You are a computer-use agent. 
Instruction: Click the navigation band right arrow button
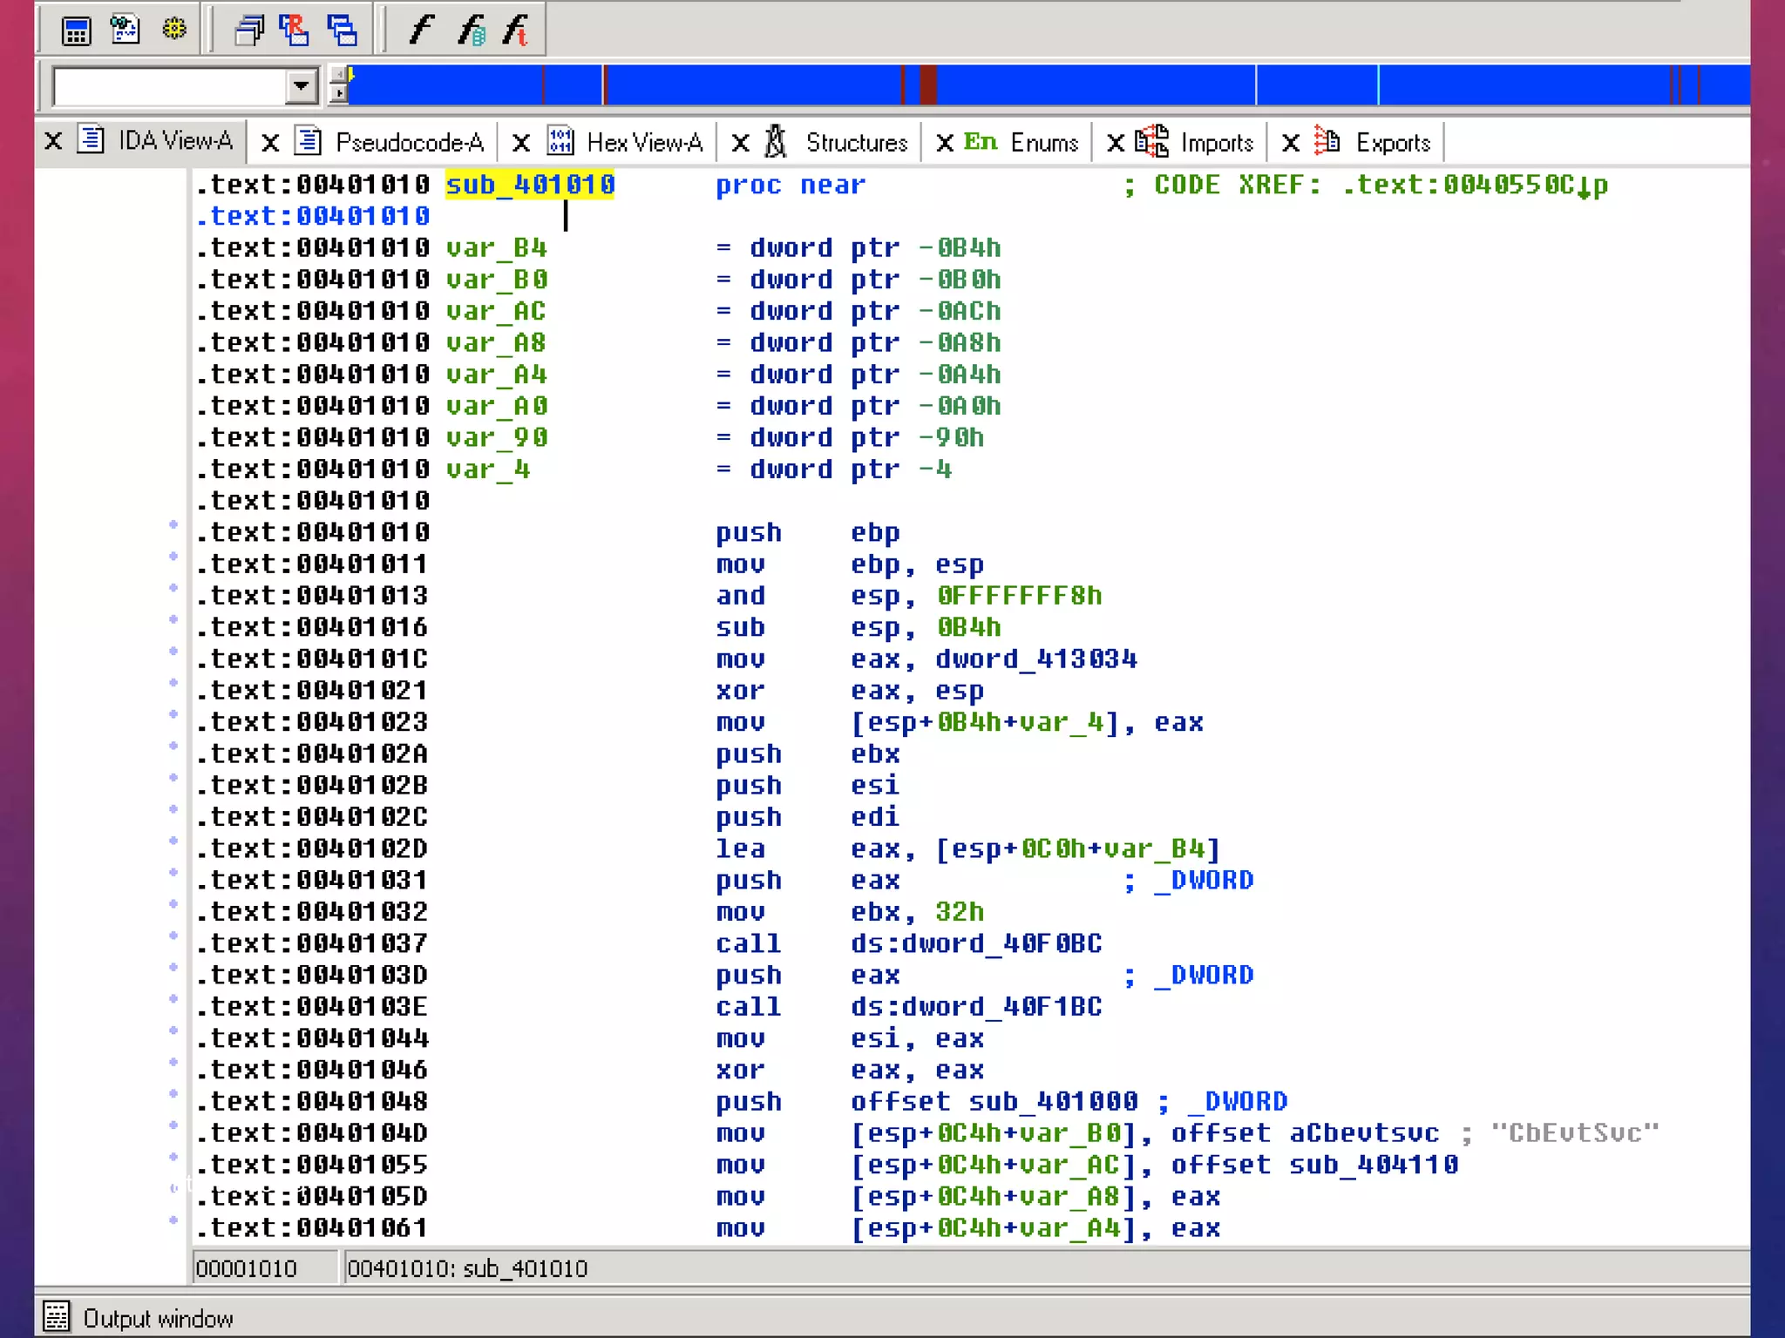[339, 94]
